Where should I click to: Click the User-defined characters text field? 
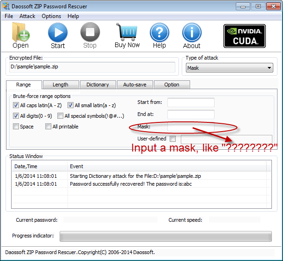pyautogui.click(x=227, y=139)
